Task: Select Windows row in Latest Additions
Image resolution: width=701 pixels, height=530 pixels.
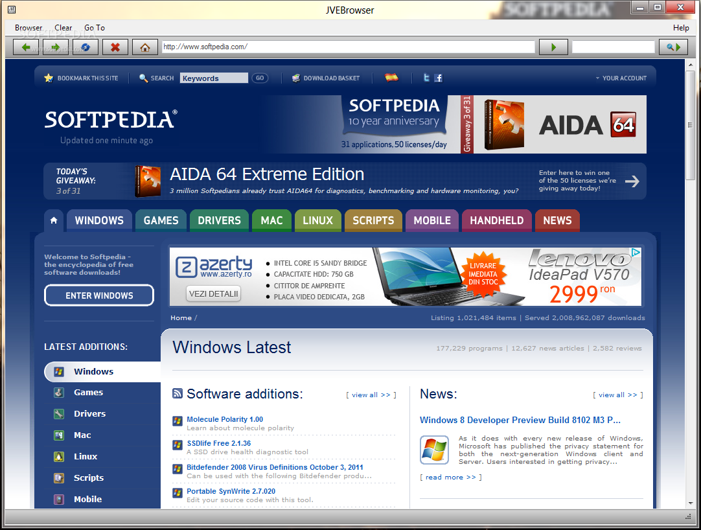Action: click(x=102, y=372)
